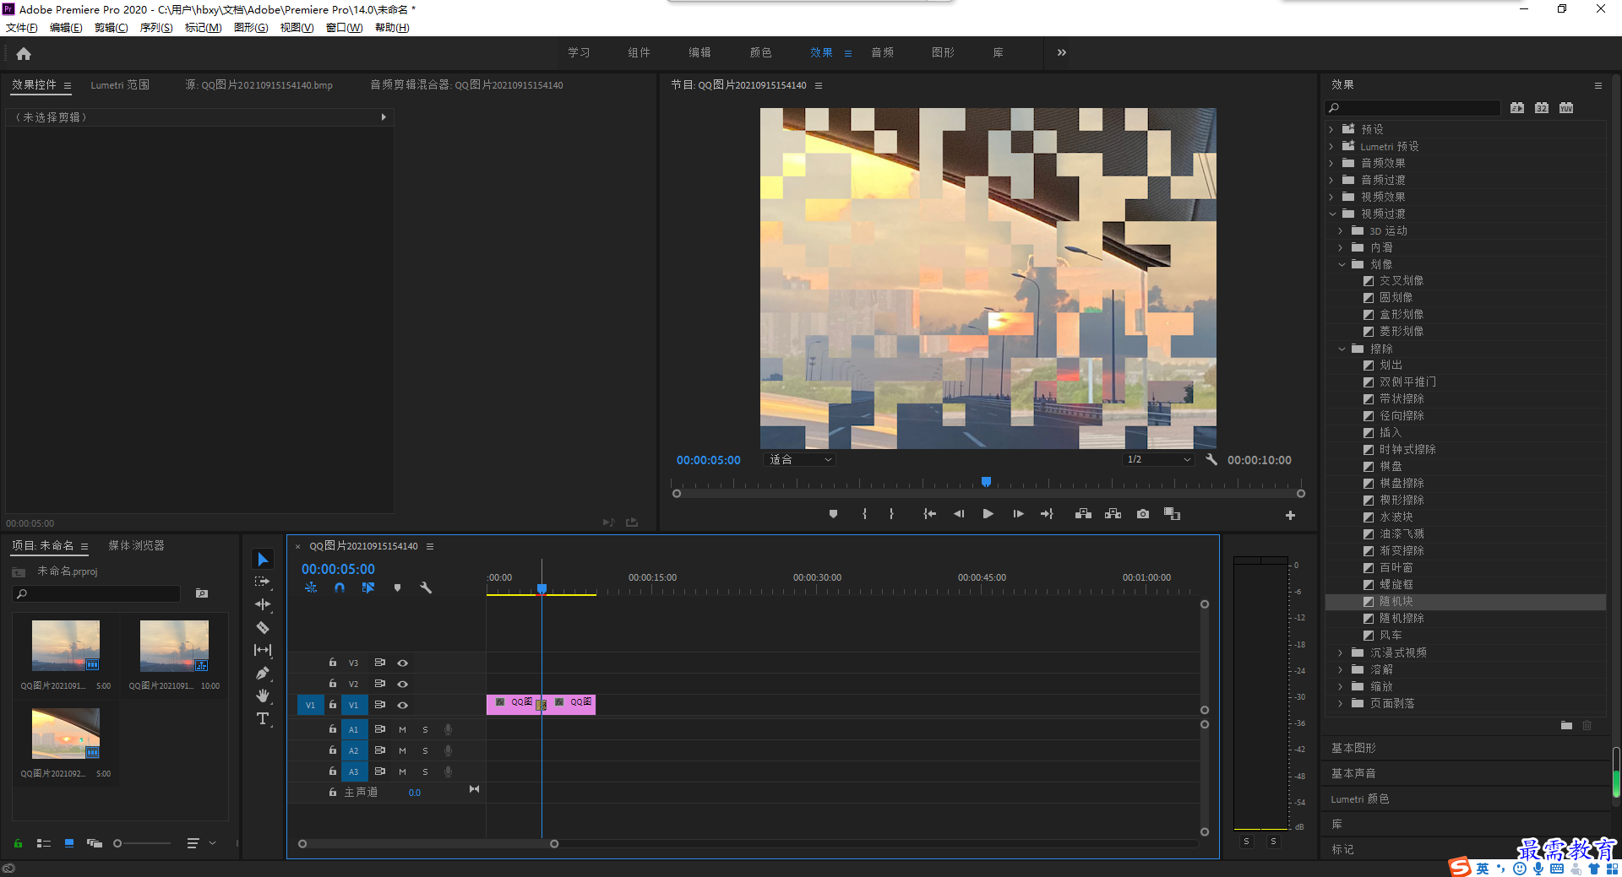Switch project panel to icon view
Image resolution: width=1622 pixels, height=877 pixels.
click(69, 843)
